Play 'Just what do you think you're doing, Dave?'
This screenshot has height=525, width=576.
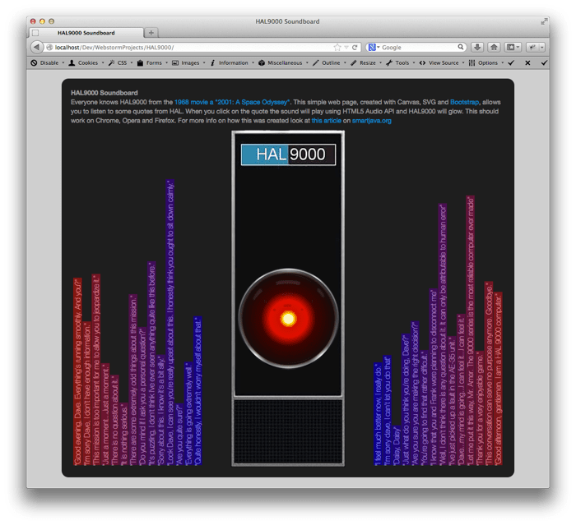(x=406, y=399)
